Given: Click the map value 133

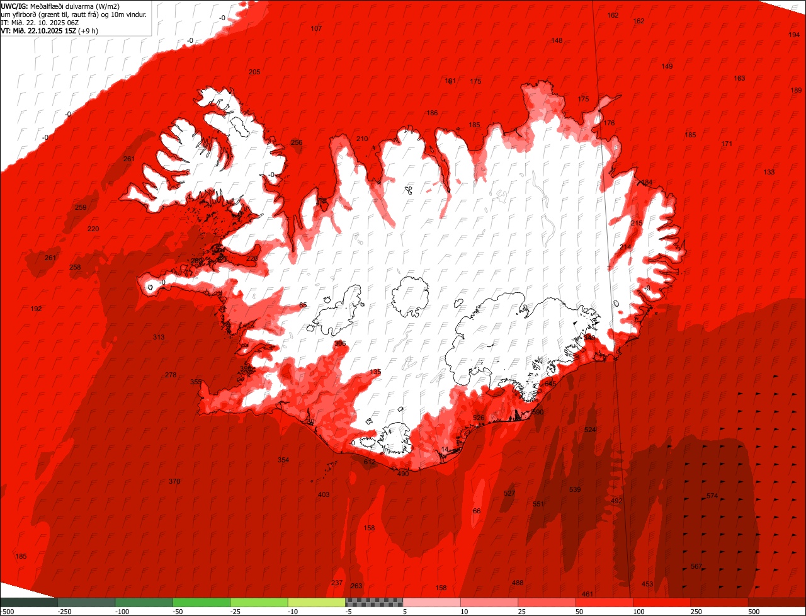Looking at the screenshot, I should 769,173.
